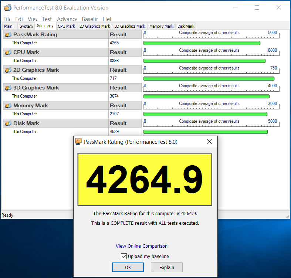Click the CPU Mark green result bar
Image resolution: width=291 pixels, height=278 pixels.
coord(204,61)
